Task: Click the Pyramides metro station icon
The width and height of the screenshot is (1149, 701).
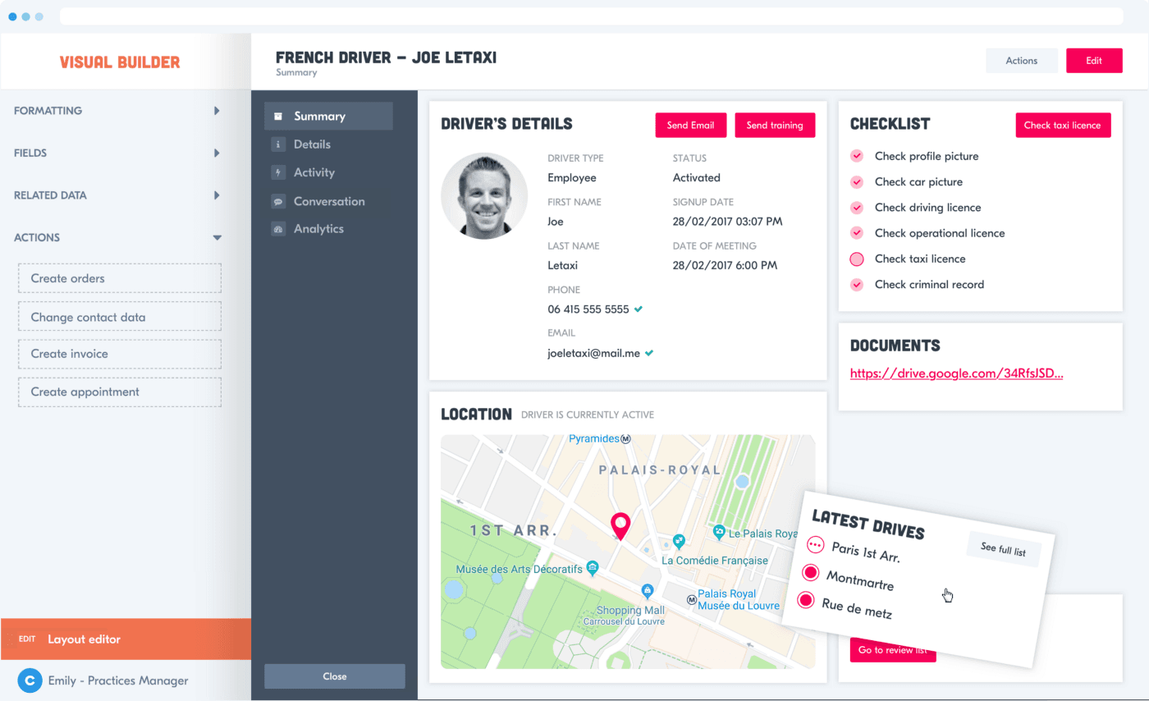Action: (625, 439)
